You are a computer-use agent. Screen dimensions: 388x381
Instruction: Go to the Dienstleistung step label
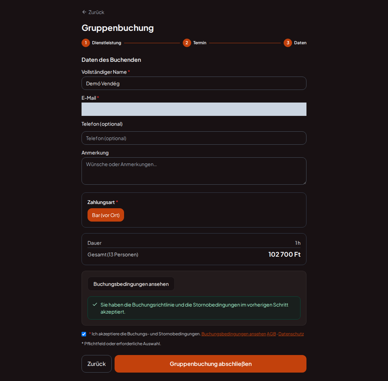[106, 43]
